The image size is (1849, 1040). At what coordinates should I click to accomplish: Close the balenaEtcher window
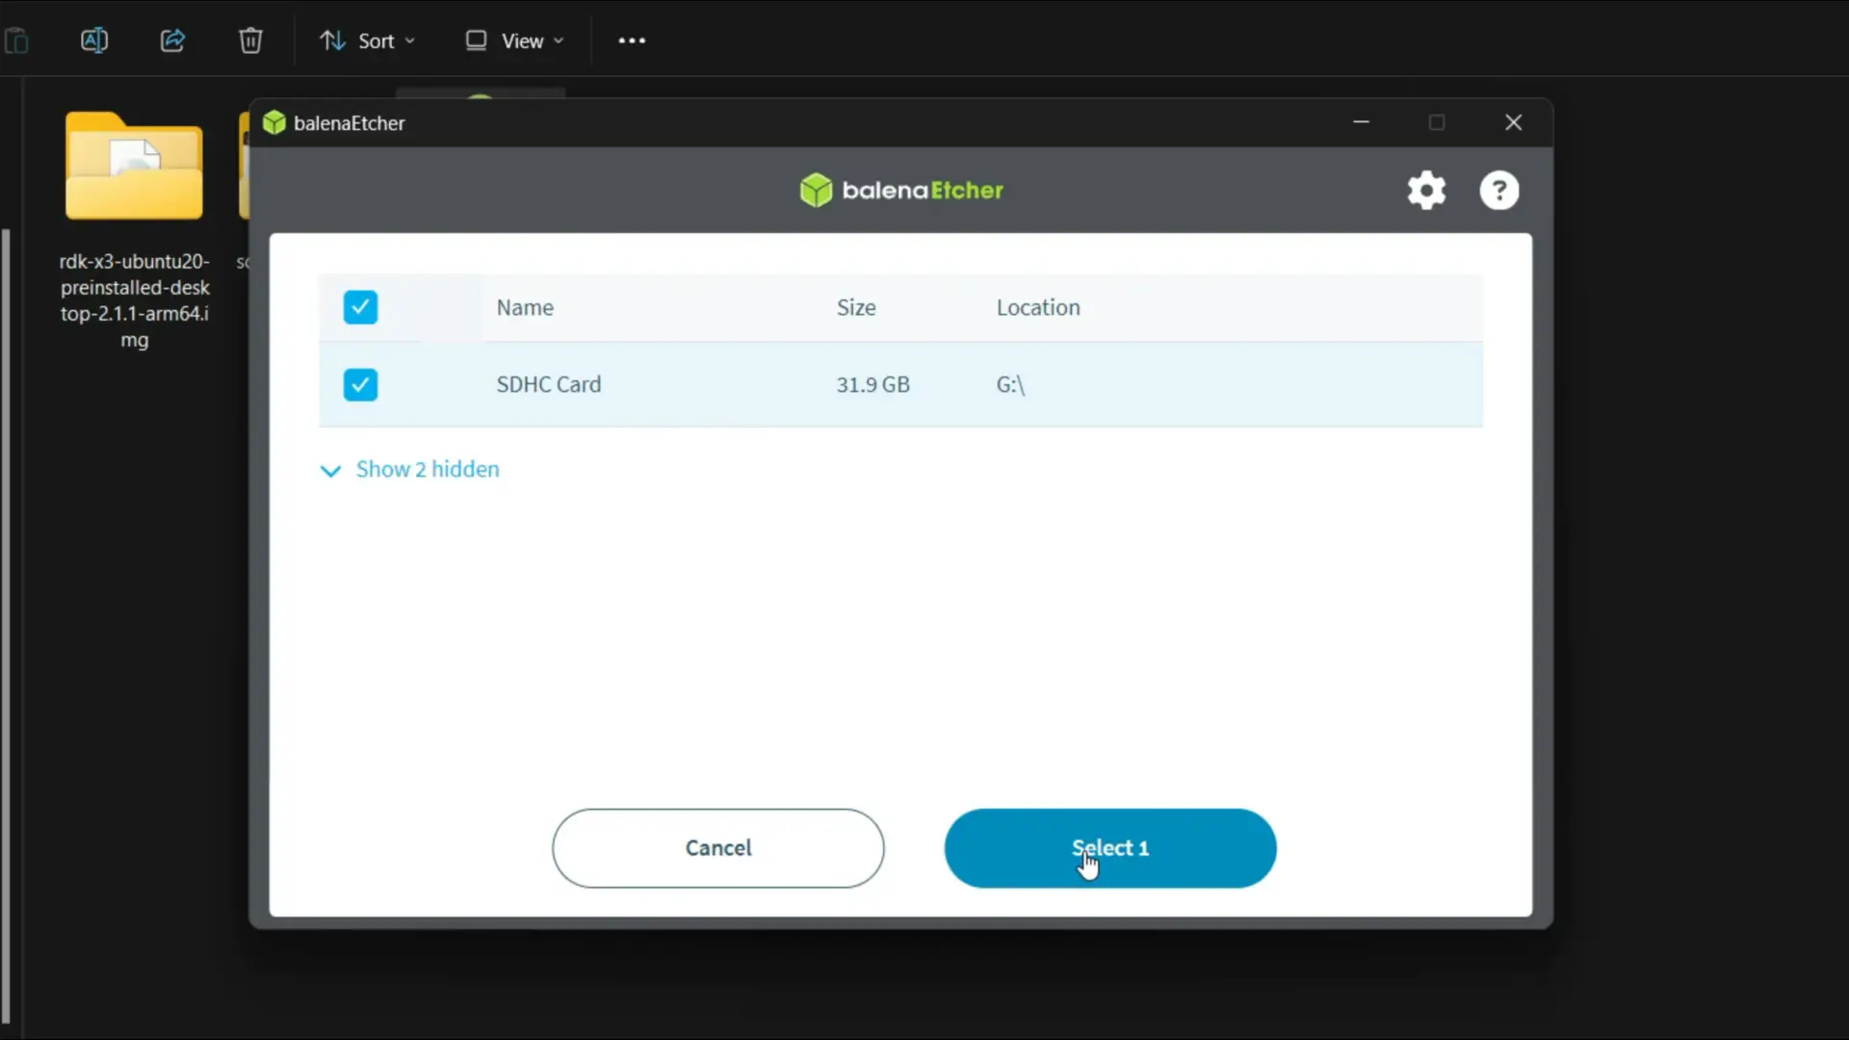coord(1513,122)
